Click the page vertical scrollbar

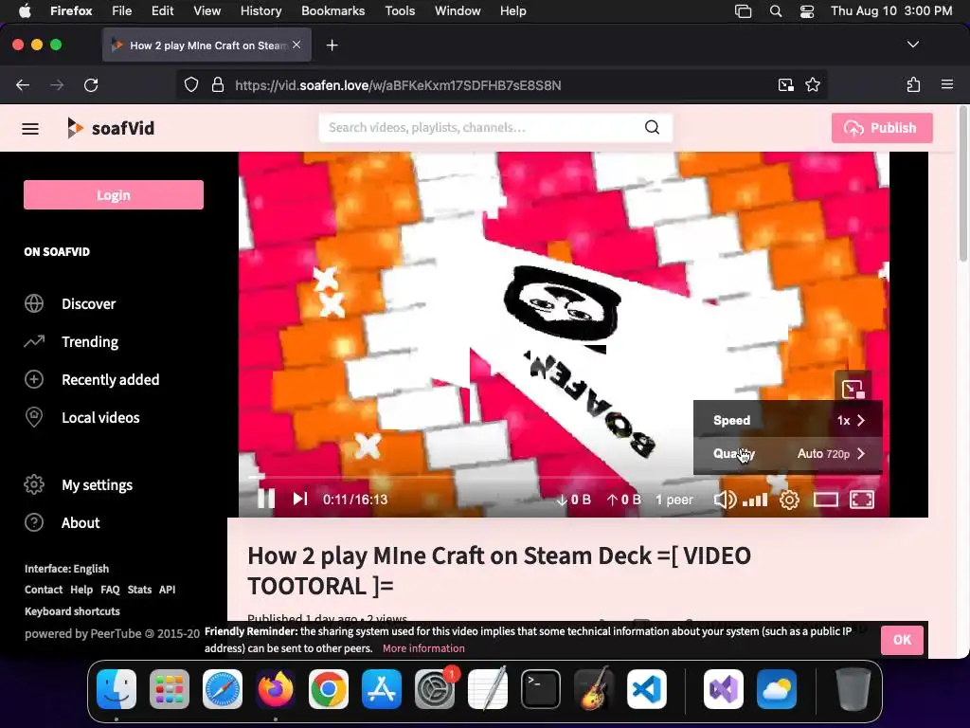(x=962, y=186)
